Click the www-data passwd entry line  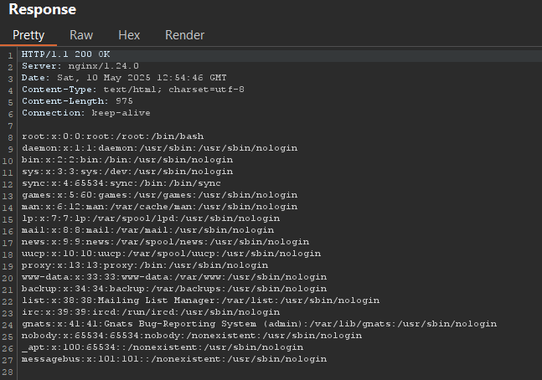click(174, 277)
